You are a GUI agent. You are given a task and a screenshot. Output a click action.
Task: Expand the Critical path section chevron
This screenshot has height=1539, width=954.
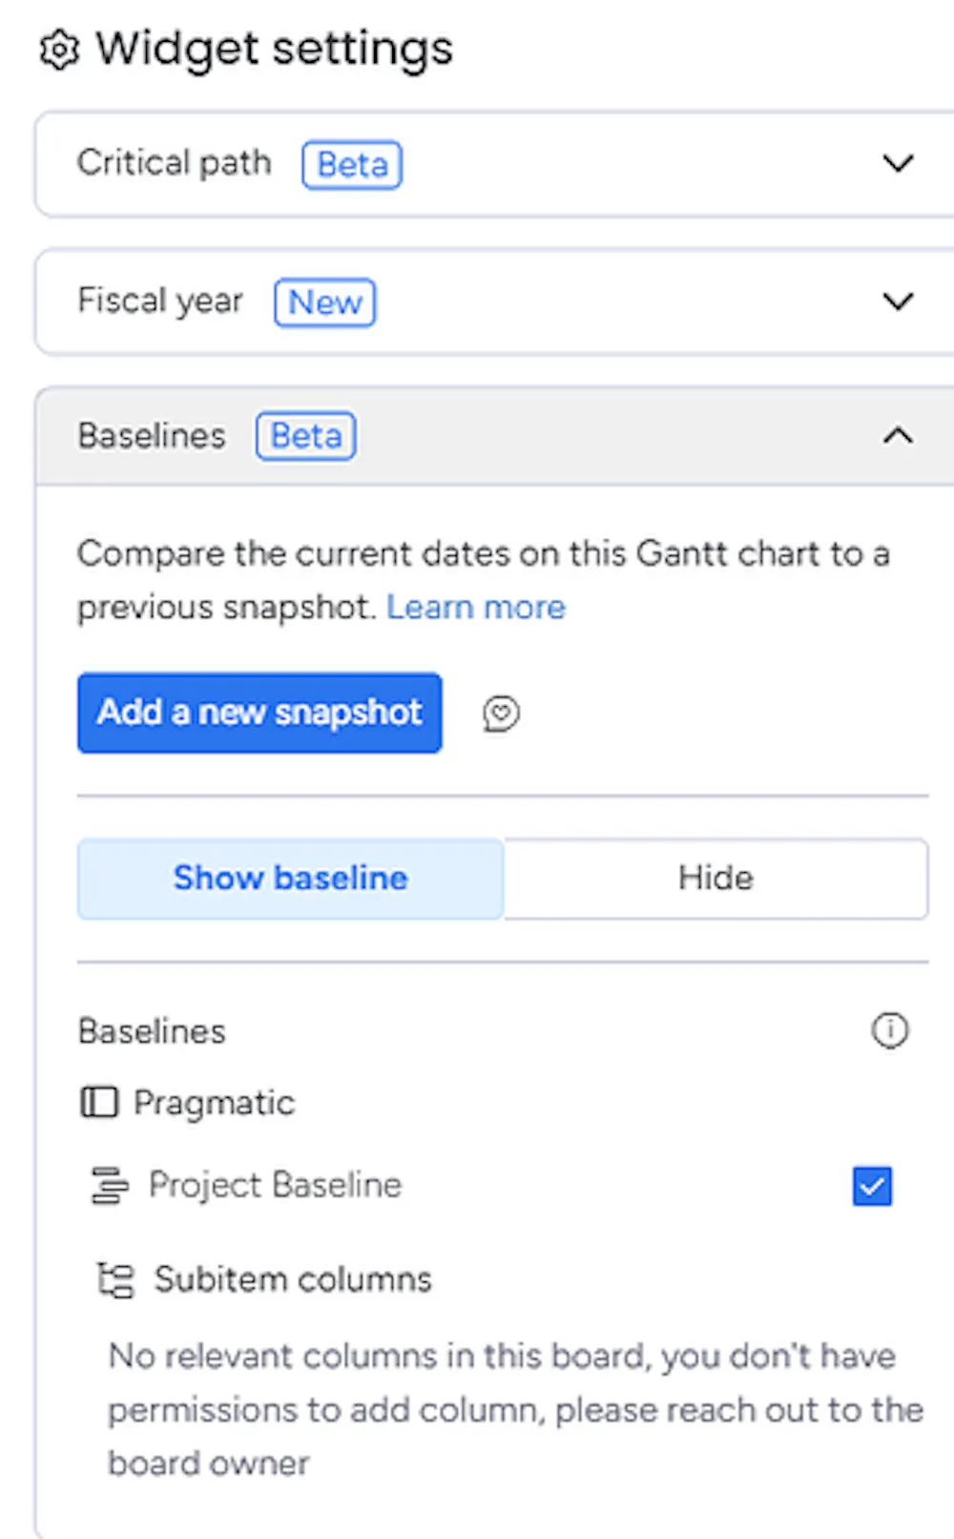click(898, 164)
